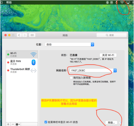Click the red close window button
This screenshot has height=126, width=134.
point(5,35)
